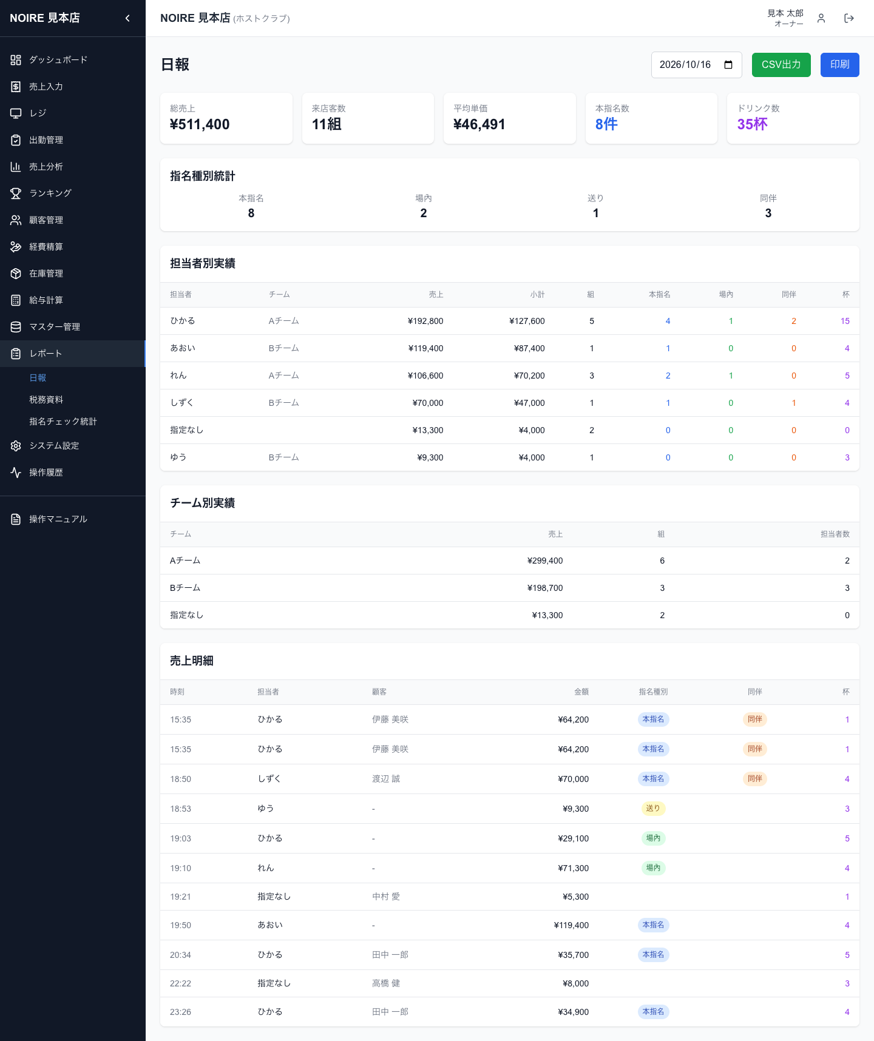Click the 高橋 健 customer name
The image size is (874, 1041).
click(x=386, y=983)
